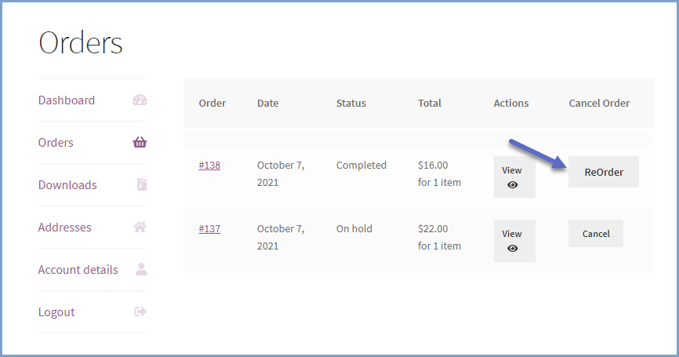Click eye icon for order #137

click(512, 248)
